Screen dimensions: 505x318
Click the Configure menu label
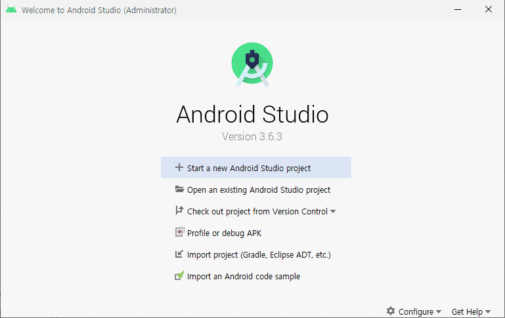tap(416, 312)
